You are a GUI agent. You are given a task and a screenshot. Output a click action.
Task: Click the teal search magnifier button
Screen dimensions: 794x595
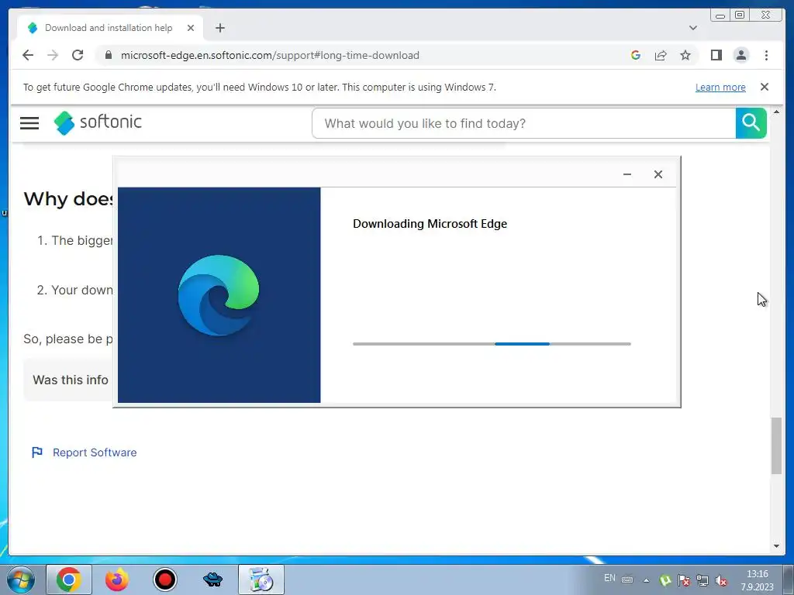751,123
